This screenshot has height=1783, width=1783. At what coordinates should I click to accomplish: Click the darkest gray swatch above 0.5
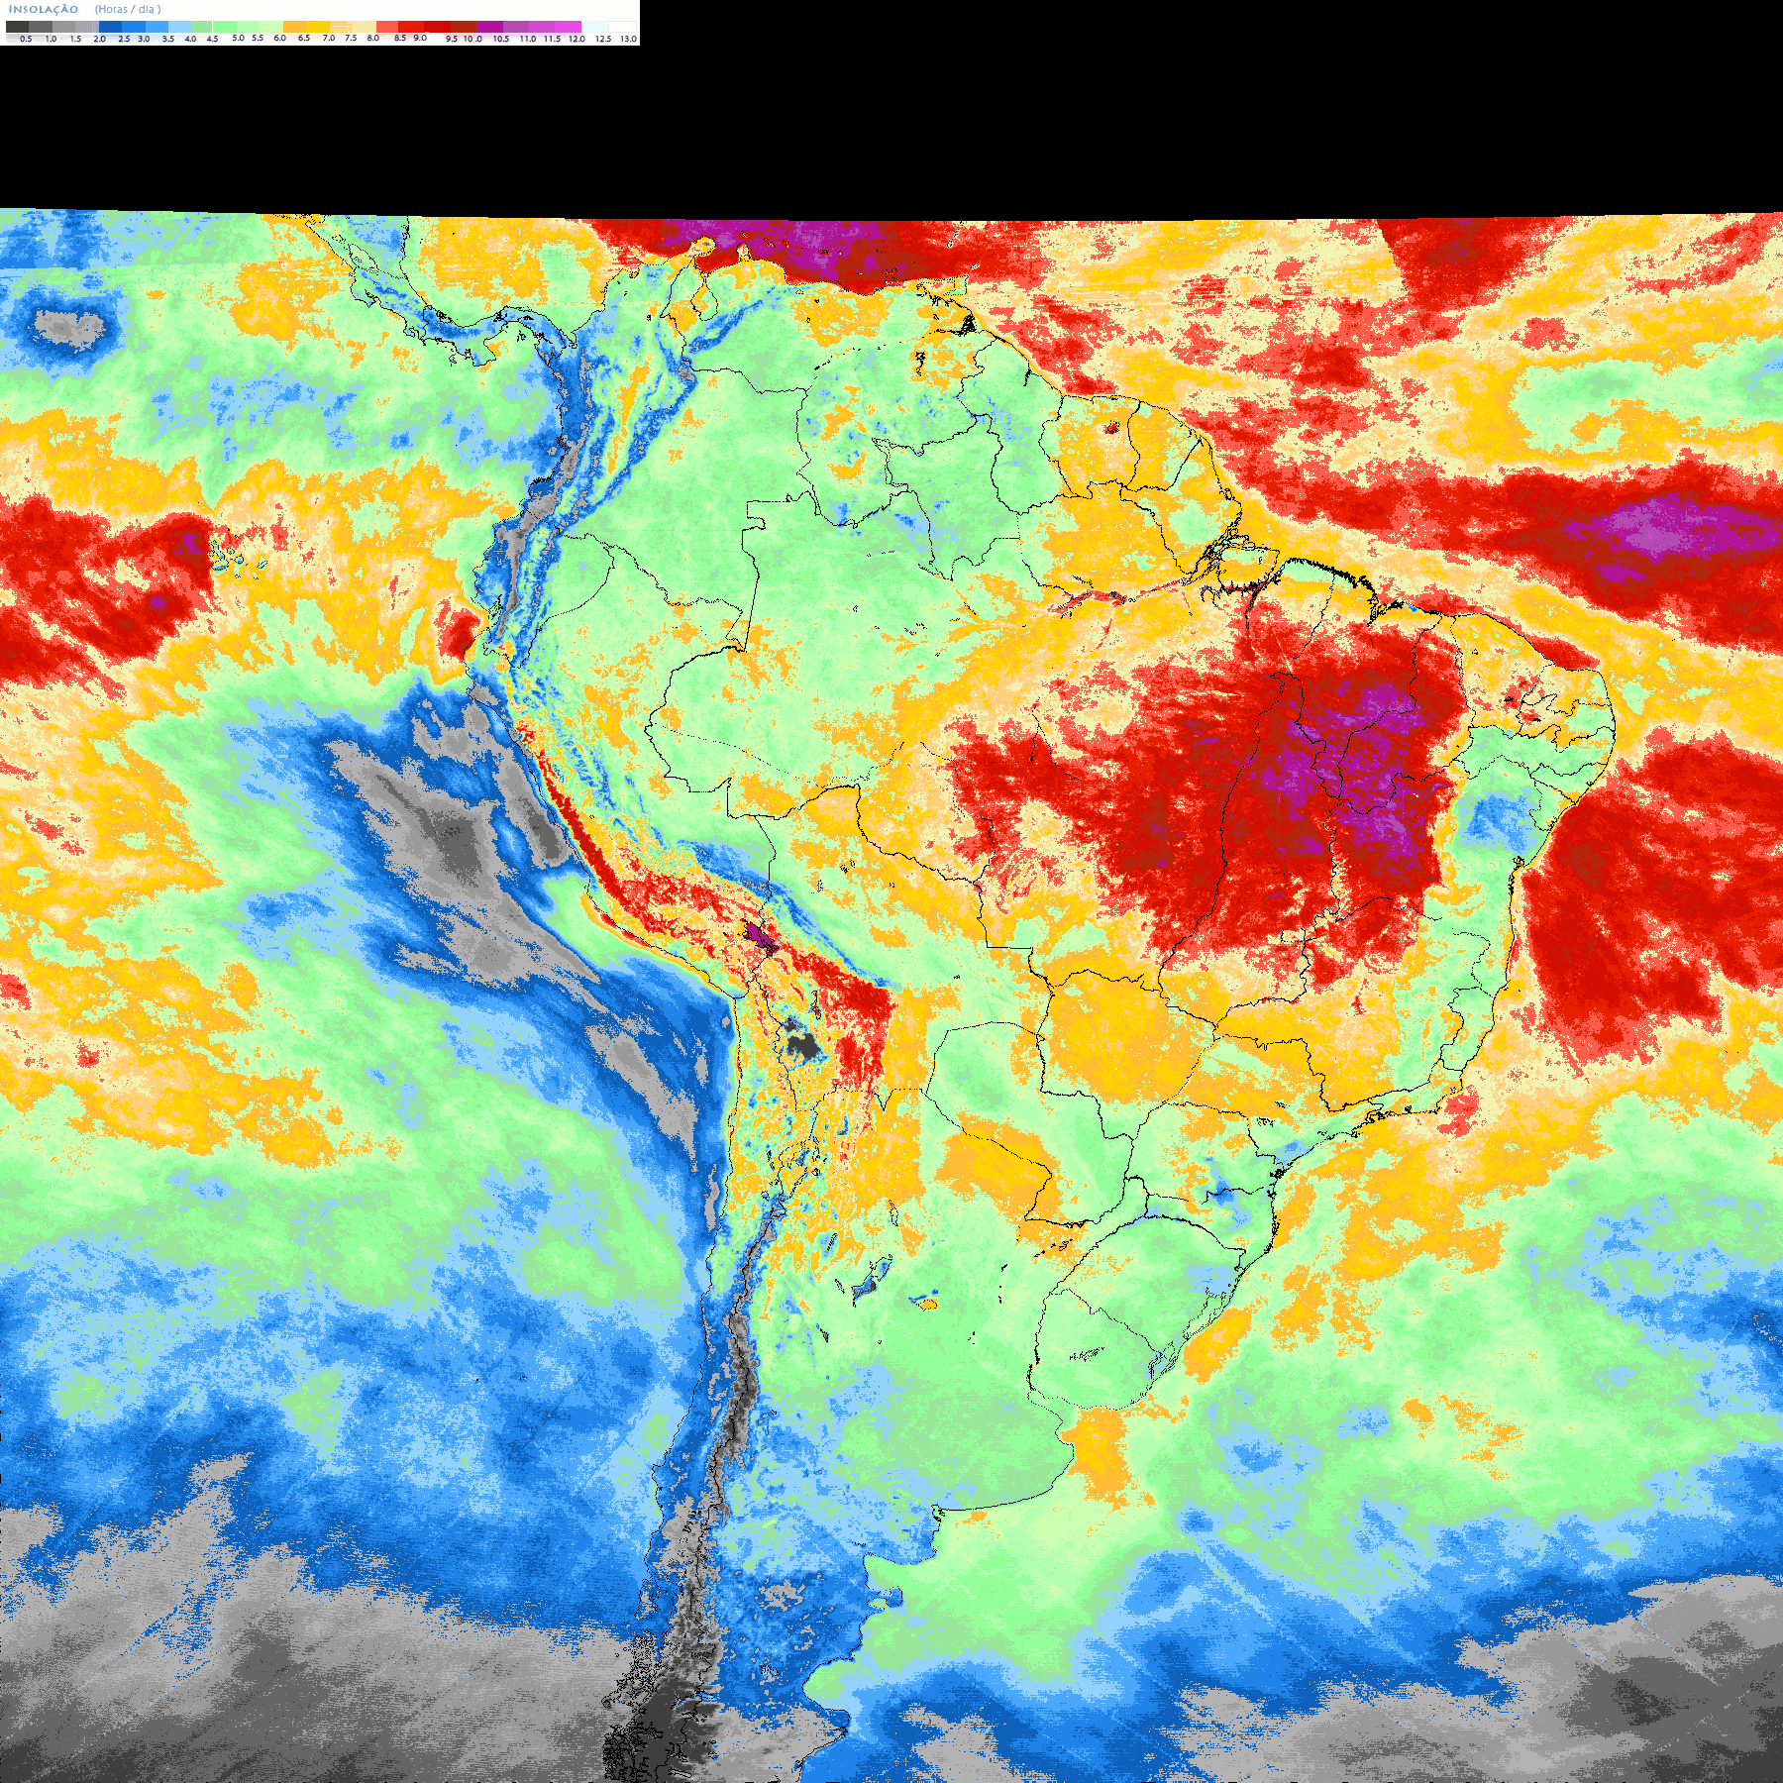(17, 27)
